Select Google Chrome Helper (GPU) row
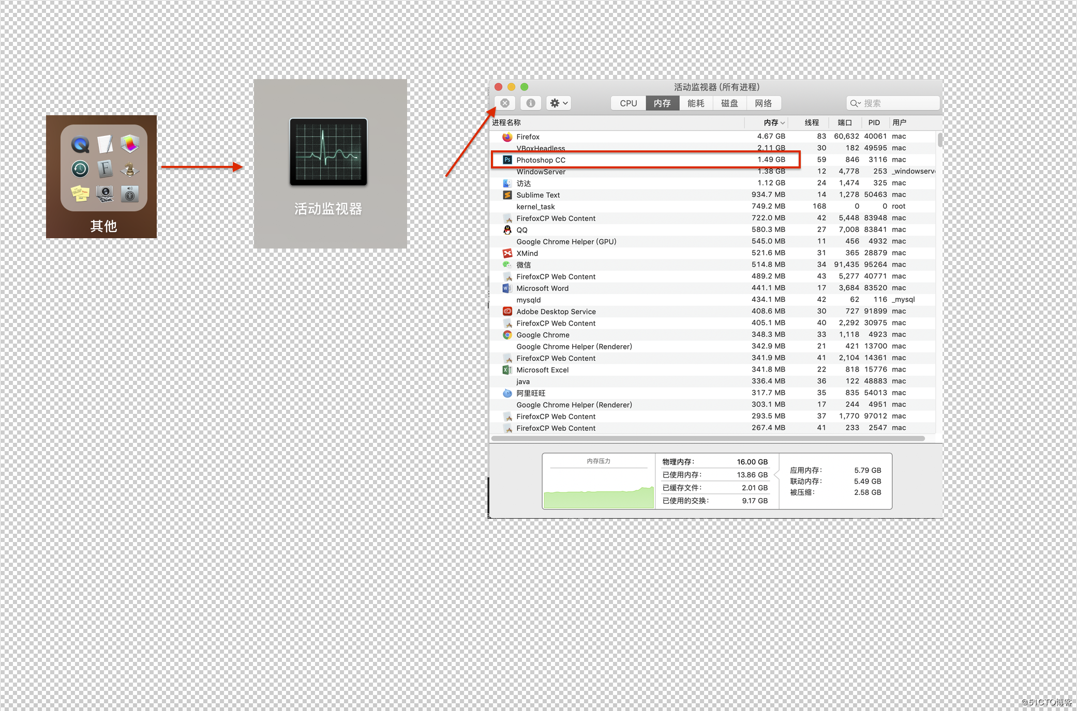Viewport: 1077px width, 711px height. tap(713, 241)
